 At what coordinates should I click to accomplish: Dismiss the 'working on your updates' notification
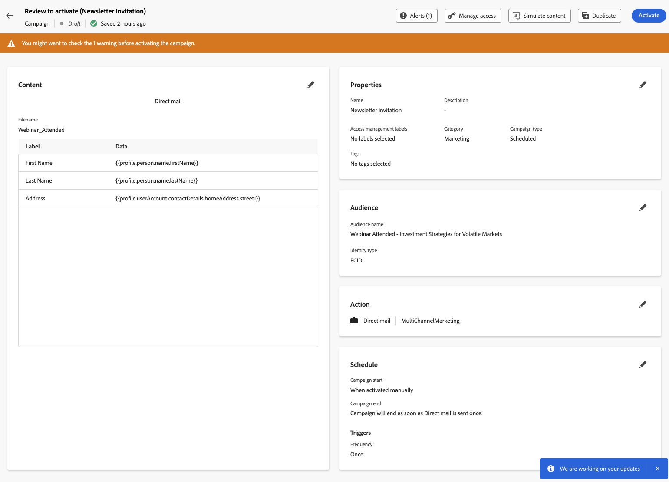click(658, 469)
